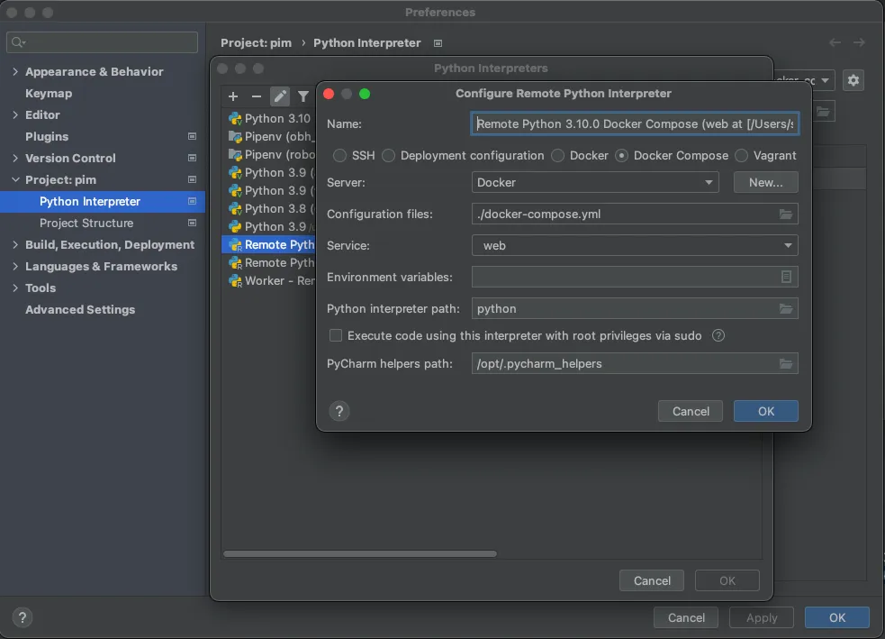Click help button in Configure Remote dialog

(x=339, y=411)
